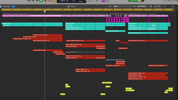This screenshot has width=178, height=100.
Task: Toggle the Waveform Zoom button
Action: (151, 6)
